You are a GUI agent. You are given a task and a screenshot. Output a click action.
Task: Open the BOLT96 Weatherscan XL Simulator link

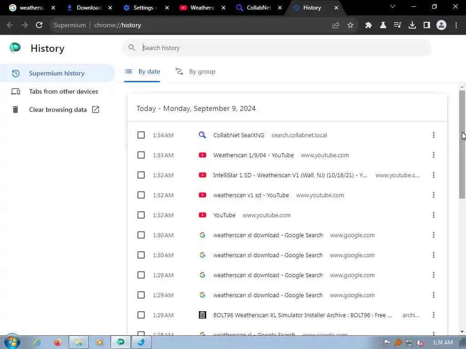tap(302, 315)
